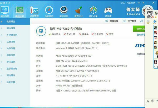Open the 游戏库 game library controller
This screenshot has height=108, width=158.
click(x=108, y=12)
